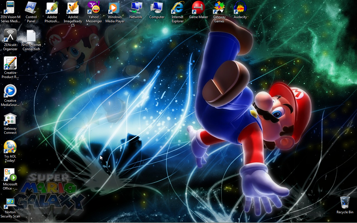Viewport: 357px width, 223px height.
Task: Click the "Audacity" icon label text
Action: click(240, 17)
